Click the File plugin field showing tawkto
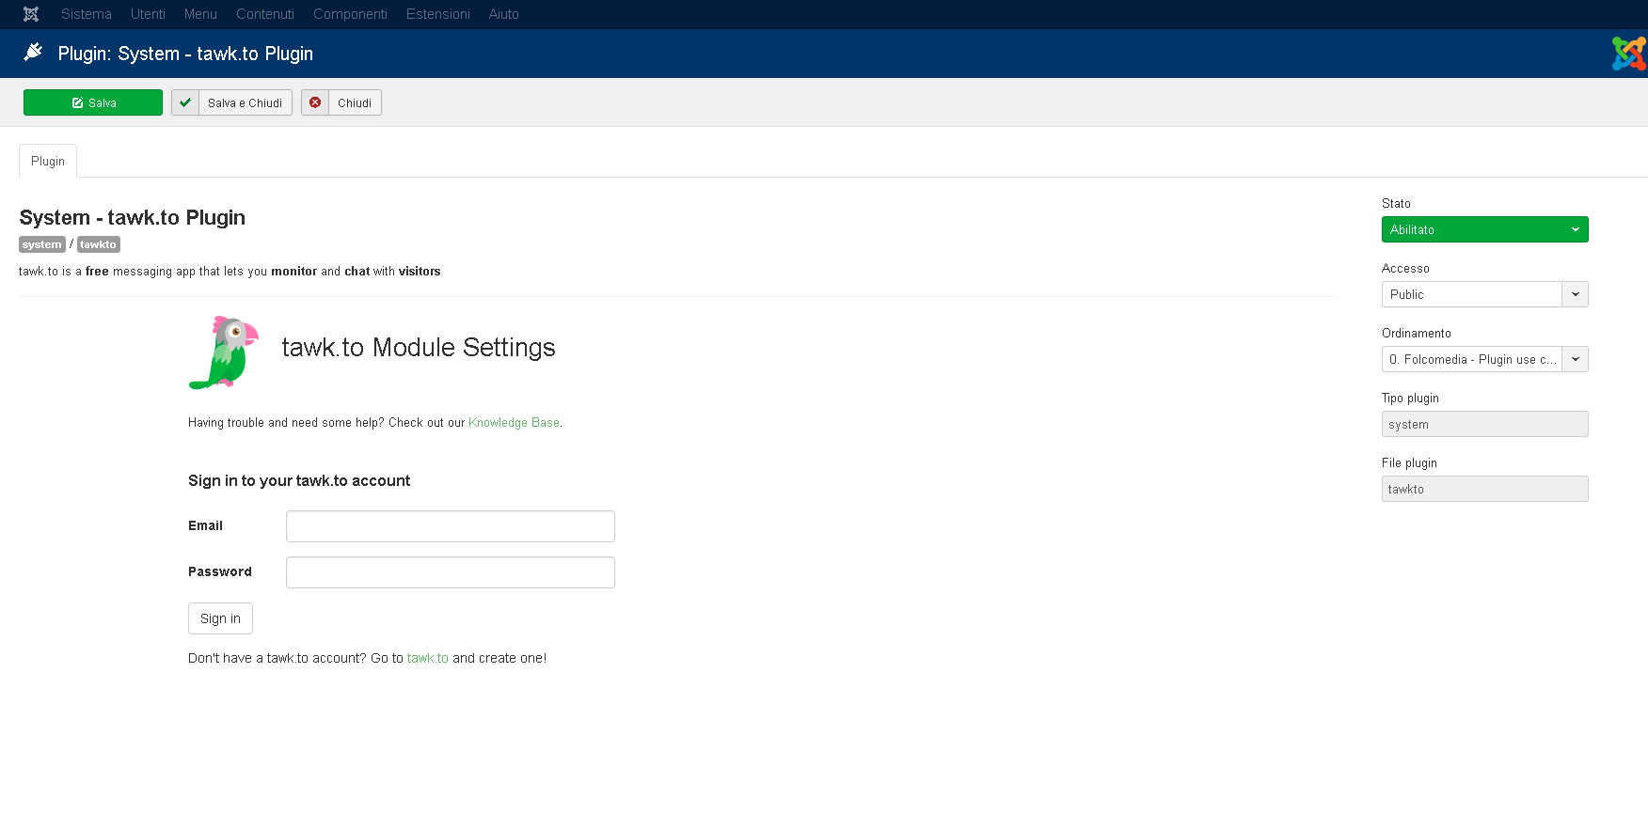This screenshot has height=829, width=1648. (1484, 489)
